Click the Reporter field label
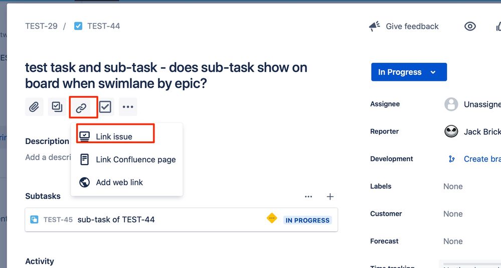Screen dimensions: 501x268 click(384, 131)
